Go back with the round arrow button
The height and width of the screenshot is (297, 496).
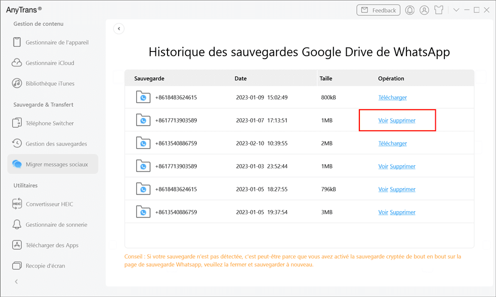pyautogui.click(x=119, y=29)
